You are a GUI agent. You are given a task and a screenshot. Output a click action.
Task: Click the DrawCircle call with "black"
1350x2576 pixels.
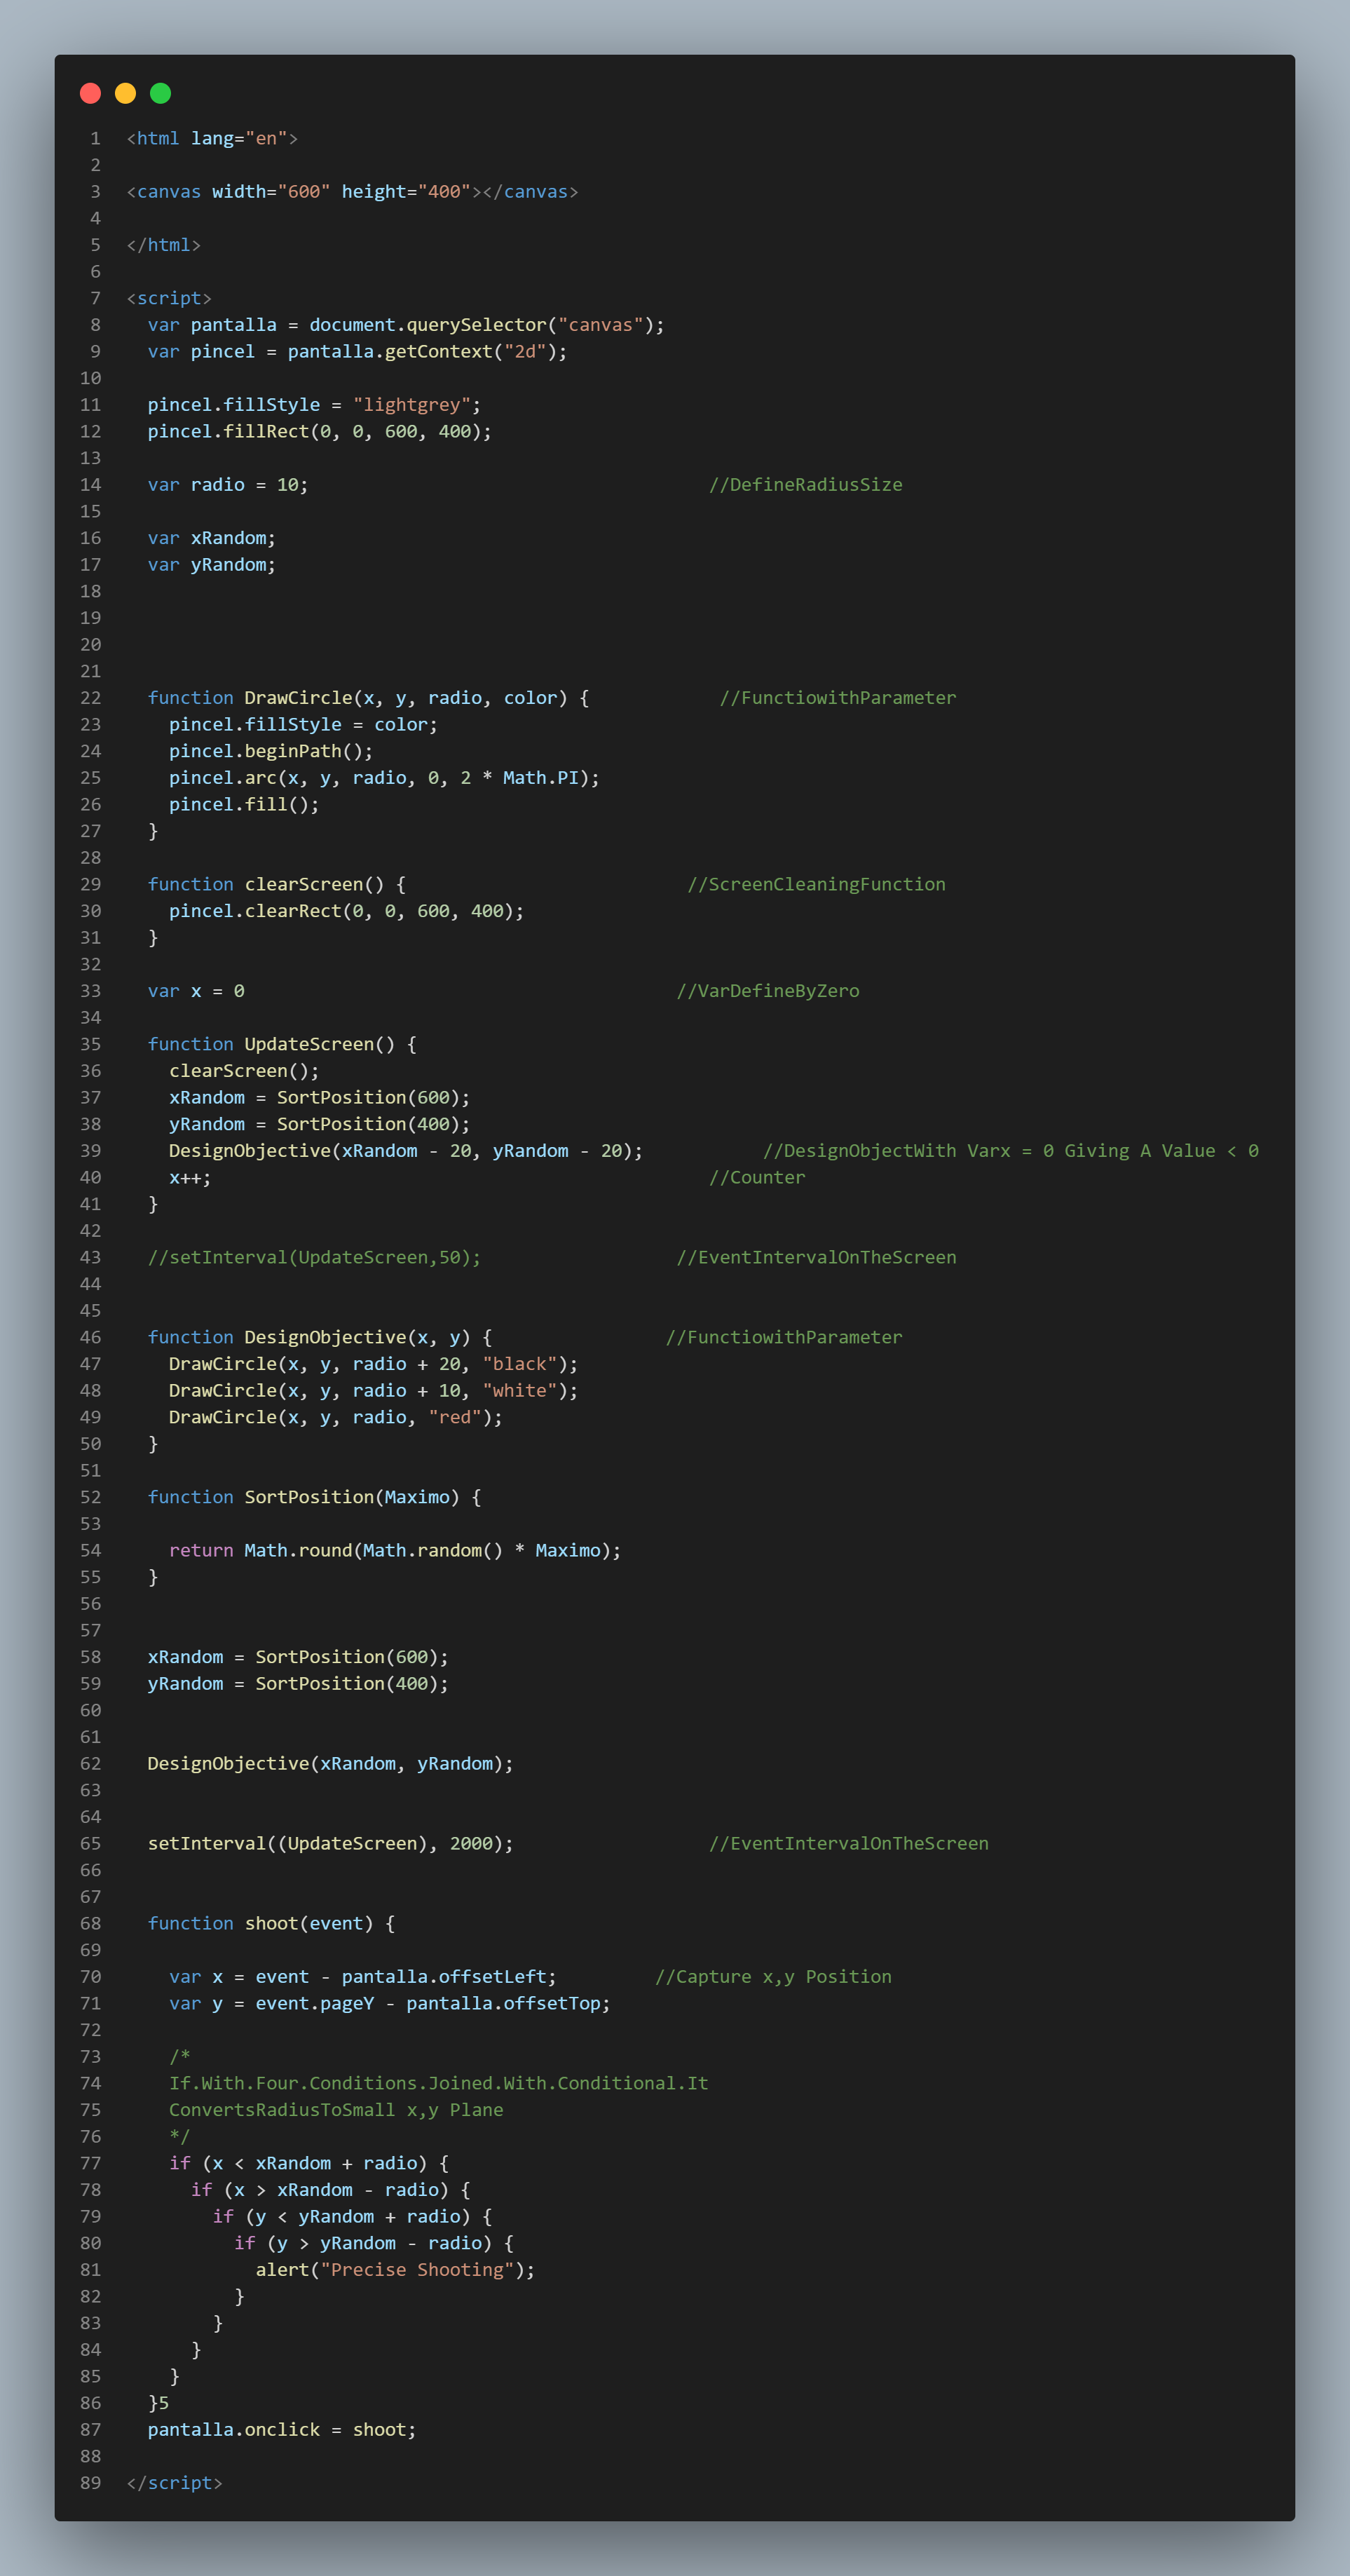pos(373,1364)
